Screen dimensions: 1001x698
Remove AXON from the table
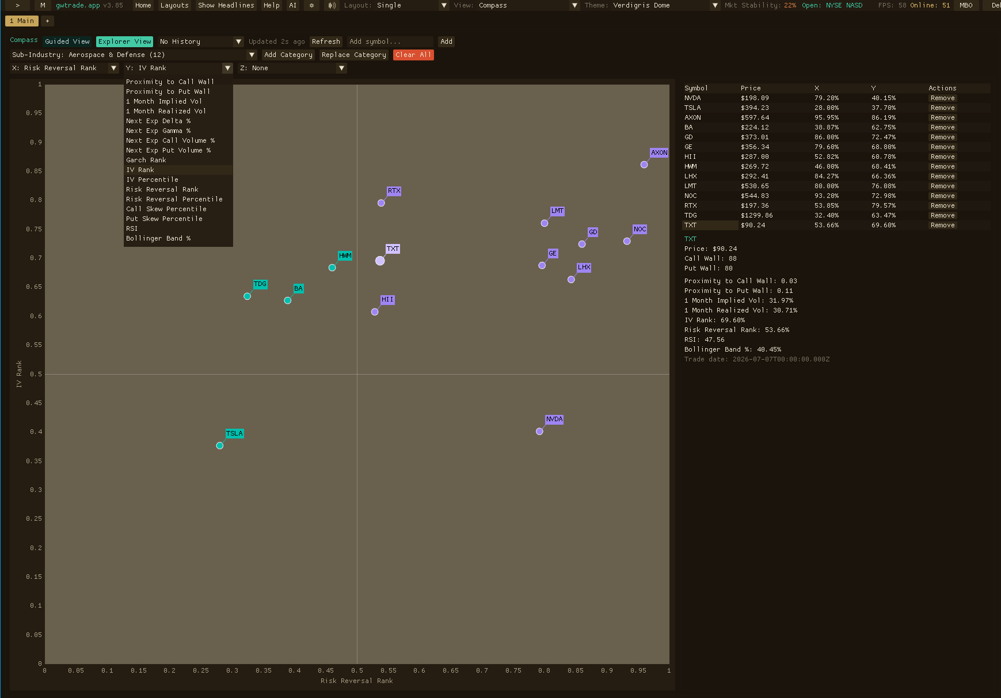(x=942, y=117)
